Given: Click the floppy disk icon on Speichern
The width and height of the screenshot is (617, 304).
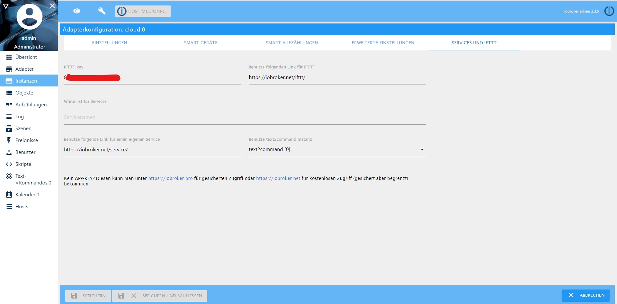Looking at the screenshot, I should [74, 296].
